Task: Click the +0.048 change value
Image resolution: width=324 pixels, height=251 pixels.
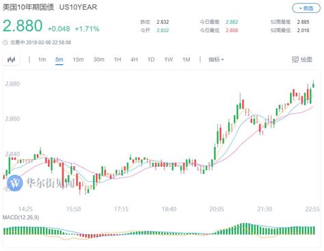Action: (x=59, y=29)
